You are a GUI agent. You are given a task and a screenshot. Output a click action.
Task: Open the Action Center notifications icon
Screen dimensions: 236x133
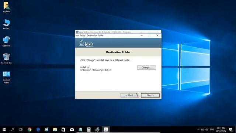point(231,130)
